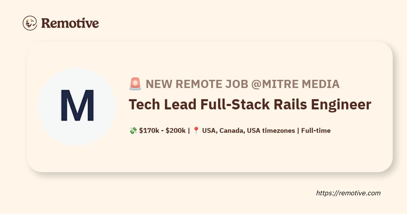Click the $170k minimum salary figure

tap(149, 130)
